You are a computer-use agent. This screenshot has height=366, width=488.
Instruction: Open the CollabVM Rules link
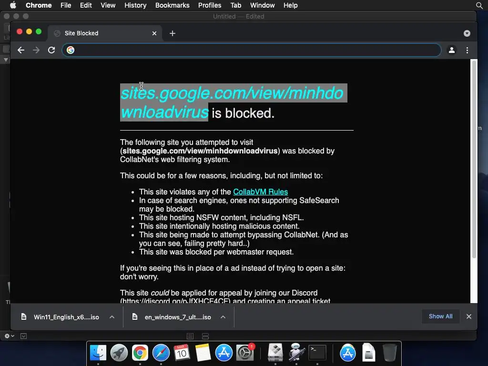260,192
